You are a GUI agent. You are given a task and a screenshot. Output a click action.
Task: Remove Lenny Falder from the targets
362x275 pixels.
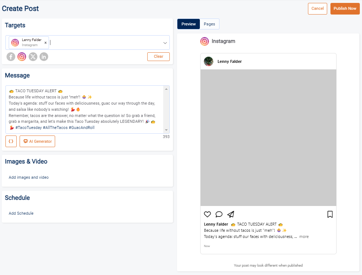(x=45, y=43)
